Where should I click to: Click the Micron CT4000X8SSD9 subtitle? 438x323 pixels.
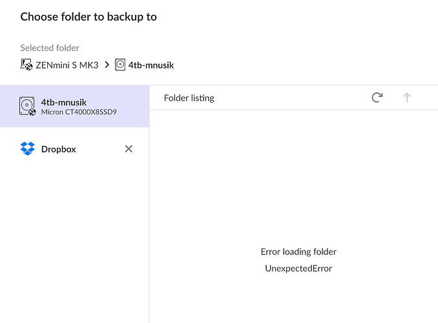79,112
